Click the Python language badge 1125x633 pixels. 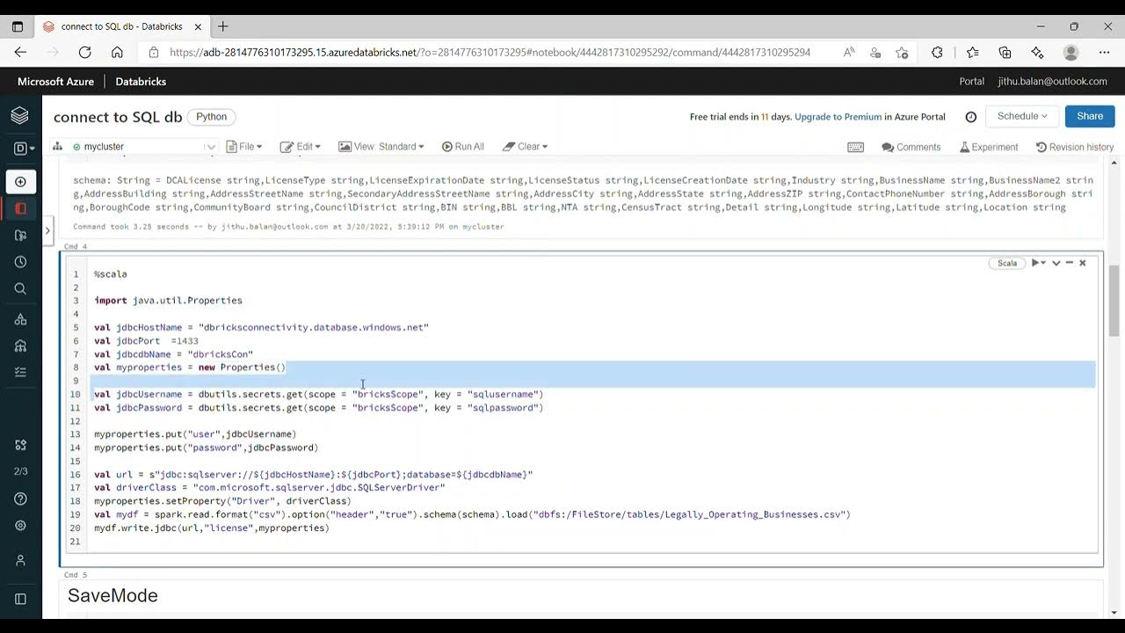point(211,117)
